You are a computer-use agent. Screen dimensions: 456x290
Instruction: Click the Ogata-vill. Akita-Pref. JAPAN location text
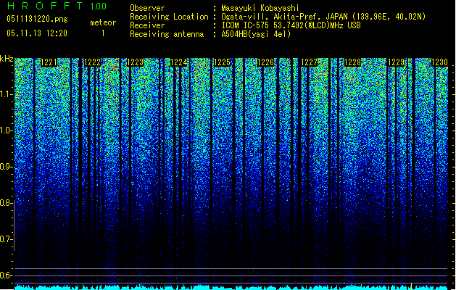[x=323, y=17]
